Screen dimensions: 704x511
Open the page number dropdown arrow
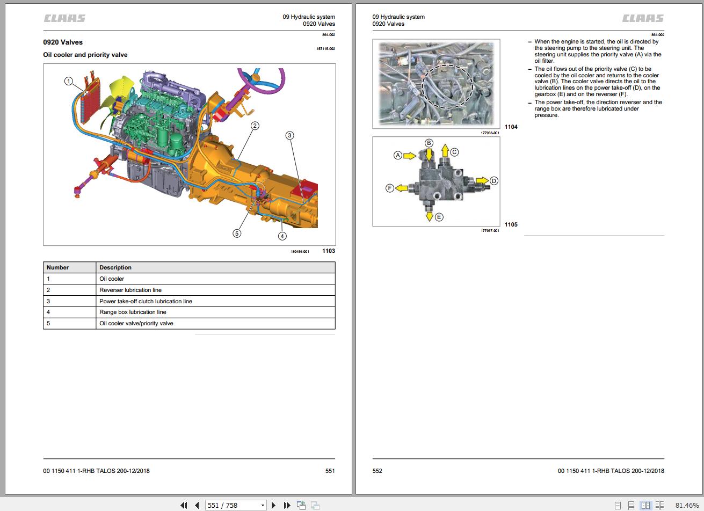263,505
